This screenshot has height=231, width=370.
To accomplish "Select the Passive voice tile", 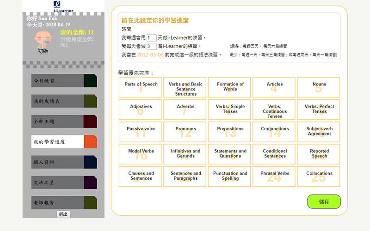I will (x=140, y=132).
